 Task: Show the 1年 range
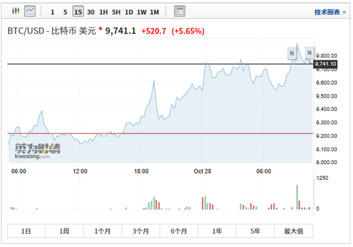pos(217,231)
